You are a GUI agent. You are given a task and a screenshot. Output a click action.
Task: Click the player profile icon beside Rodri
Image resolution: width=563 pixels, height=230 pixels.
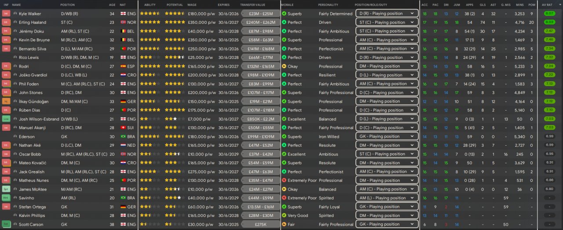pyautogui.click(x=15, y=66)
